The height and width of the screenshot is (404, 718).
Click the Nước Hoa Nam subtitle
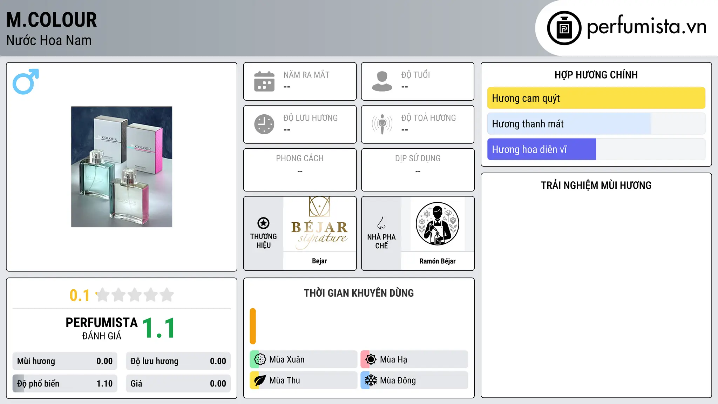(49, 40)
